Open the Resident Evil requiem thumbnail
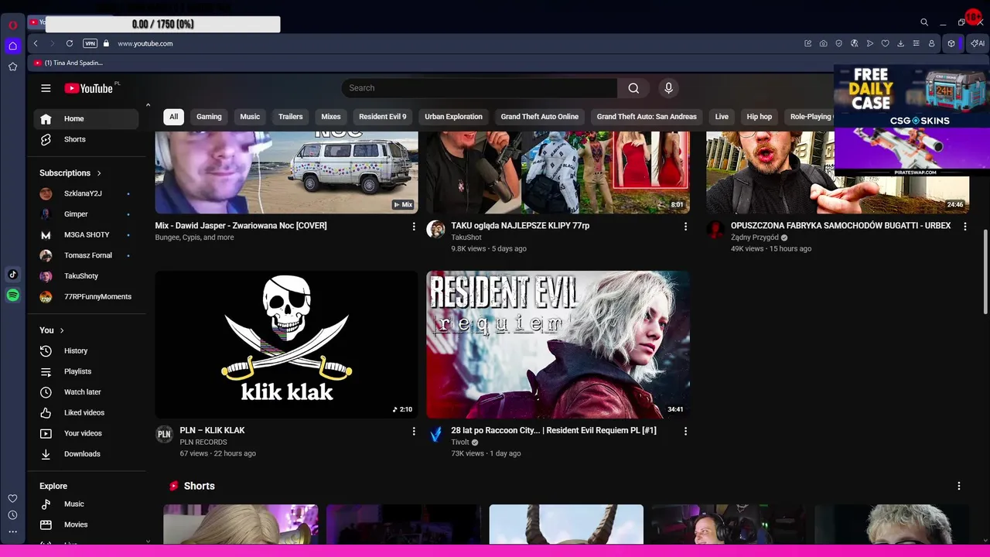This screenshot has width=990, height=557. tap(558, 344)
